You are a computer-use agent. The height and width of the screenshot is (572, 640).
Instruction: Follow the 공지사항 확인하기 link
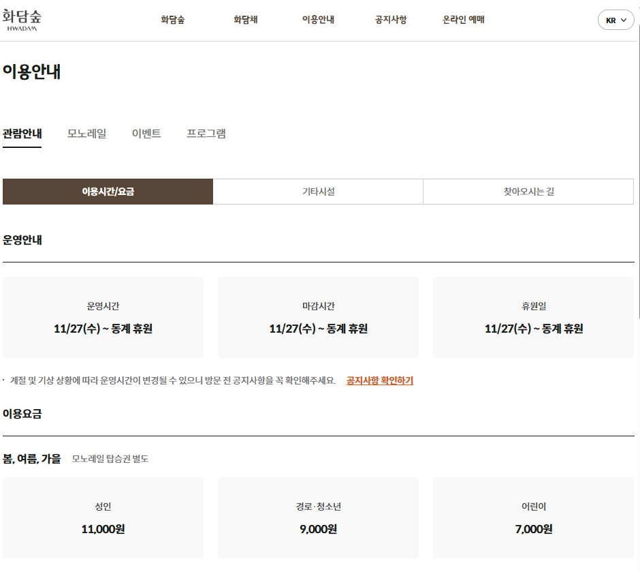pos(380,380)
